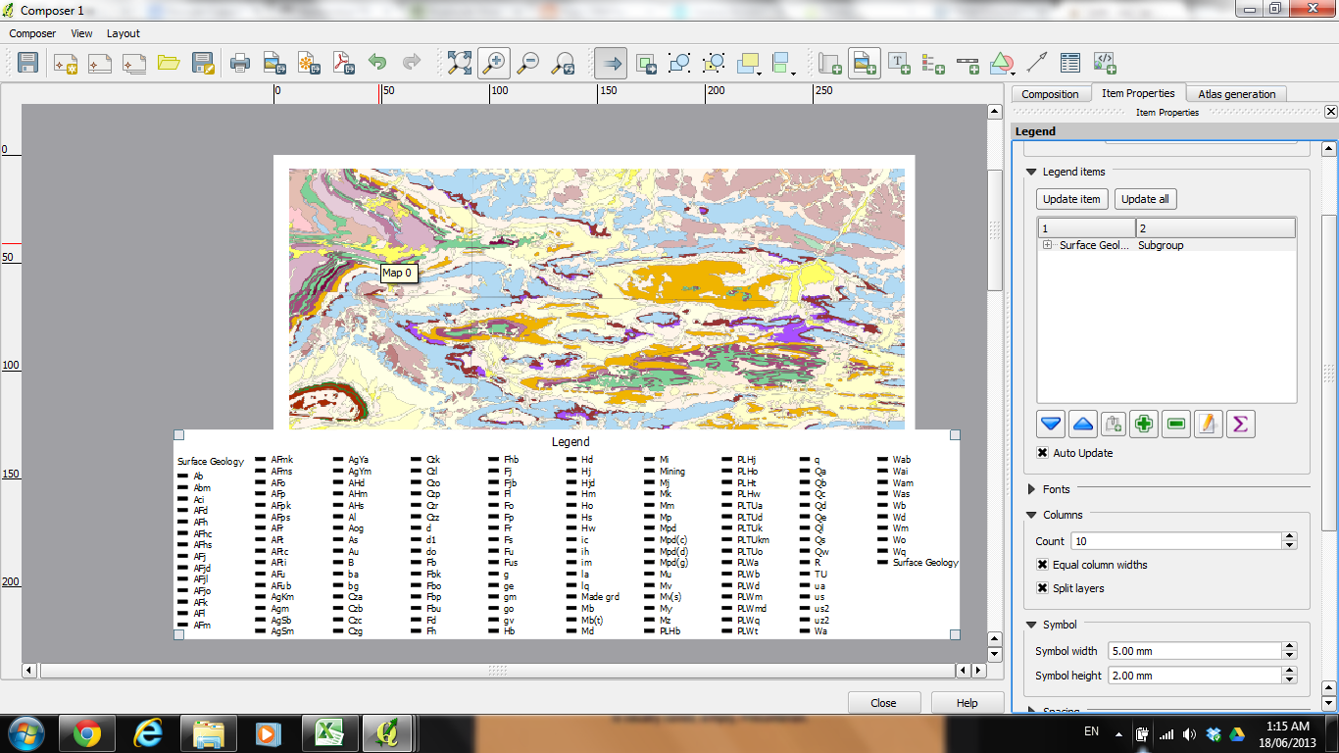Click the Duplicate Composer icon

point(99,64)
